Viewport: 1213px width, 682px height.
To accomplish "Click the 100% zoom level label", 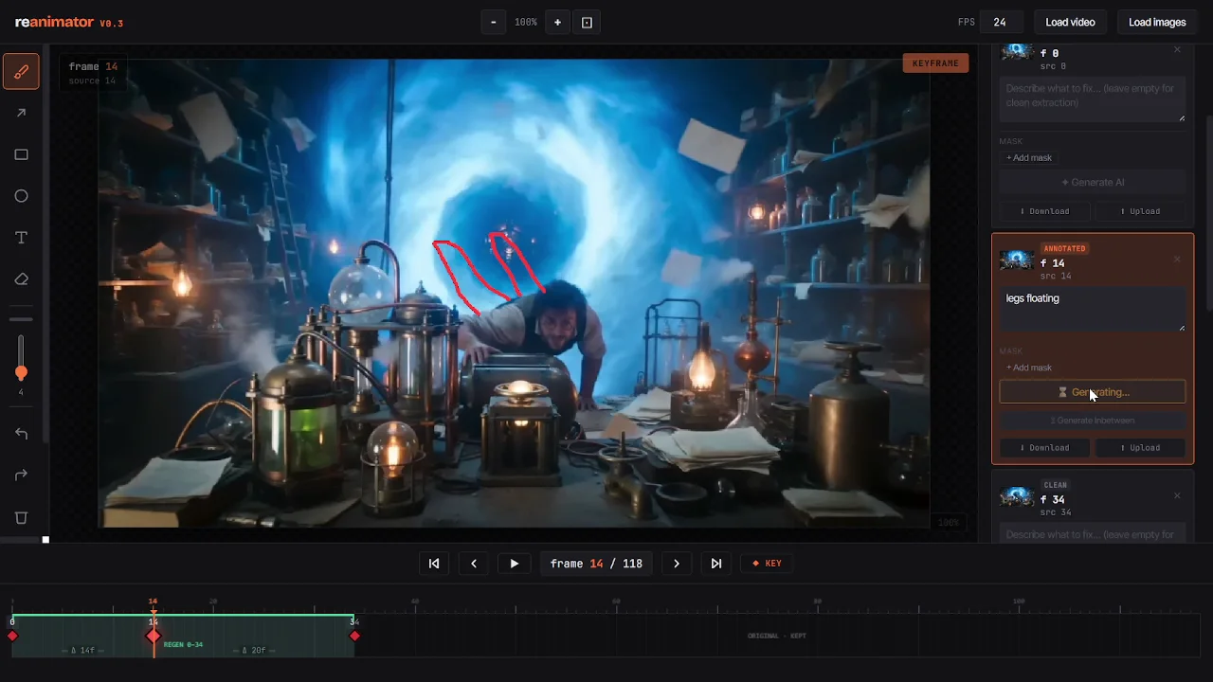I will [x=525, y=22].
